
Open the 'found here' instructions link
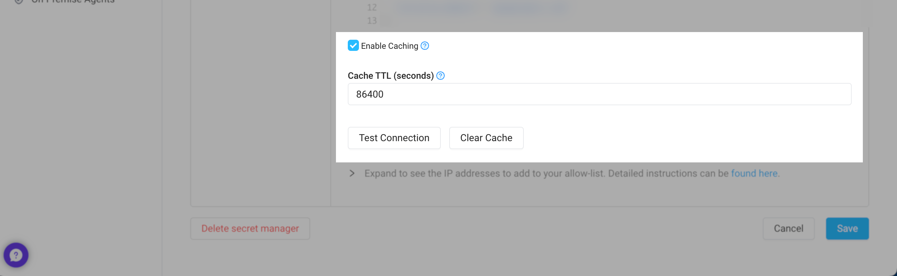tap(754, 173)
